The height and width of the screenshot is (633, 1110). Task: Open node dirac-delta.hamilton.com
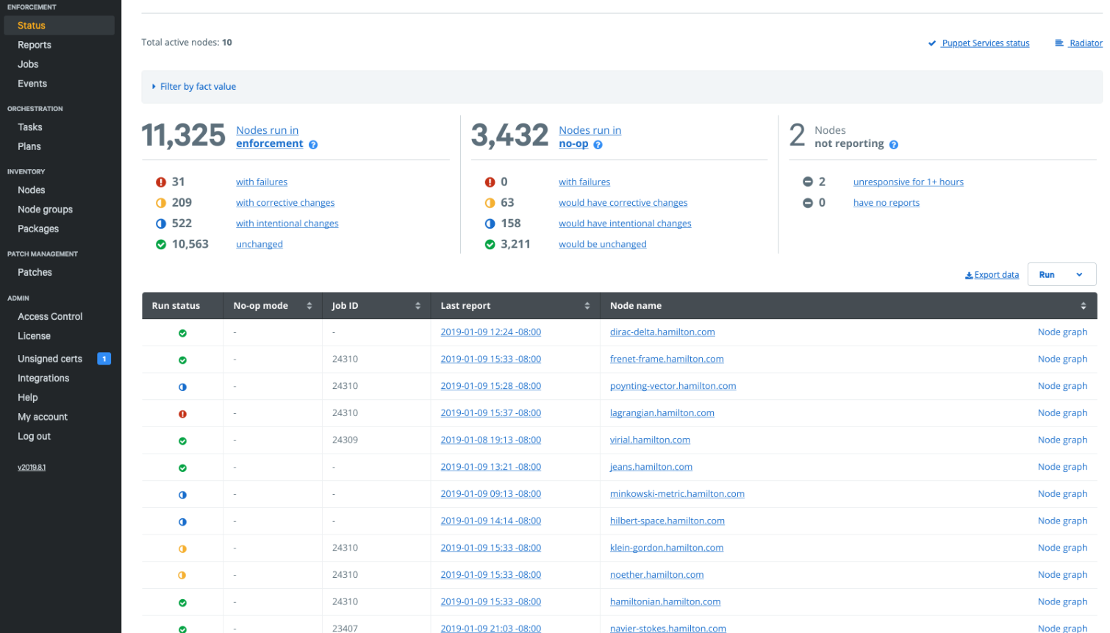tap(662, 332)
